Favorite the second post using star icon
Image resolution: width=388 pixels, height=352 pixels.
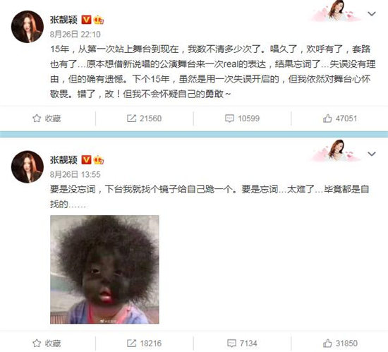pos(47,343)
